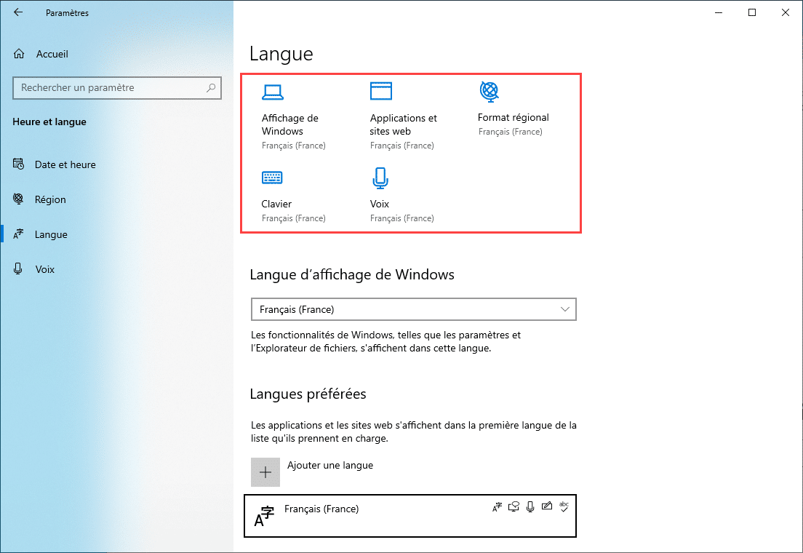Minimize the Paramètres window

coord(719,12)
